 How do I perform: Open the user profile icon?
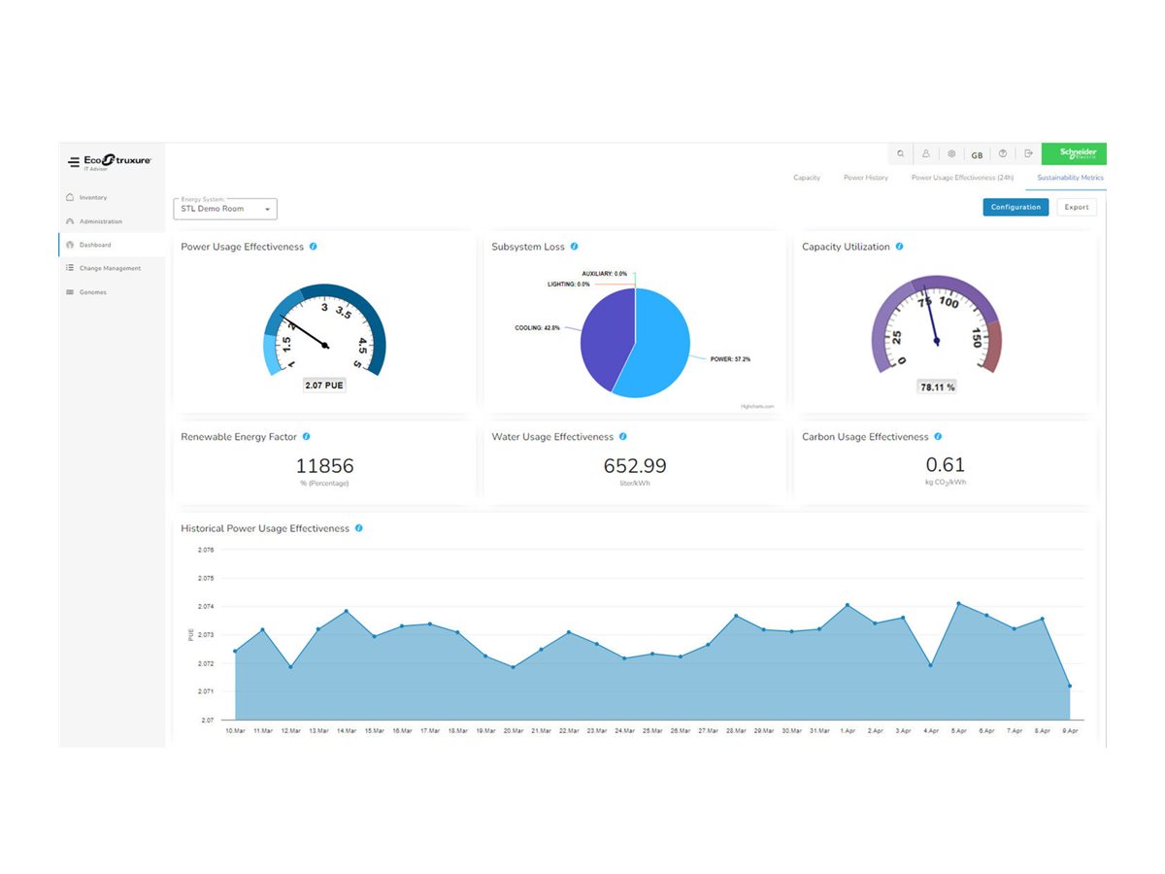(x=926, y=153)
